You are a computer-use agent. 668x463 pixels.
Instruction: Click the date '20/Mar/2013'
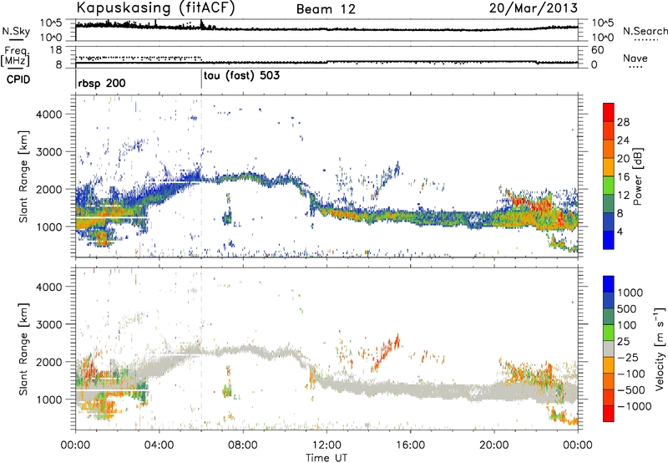tap(534, 8)
